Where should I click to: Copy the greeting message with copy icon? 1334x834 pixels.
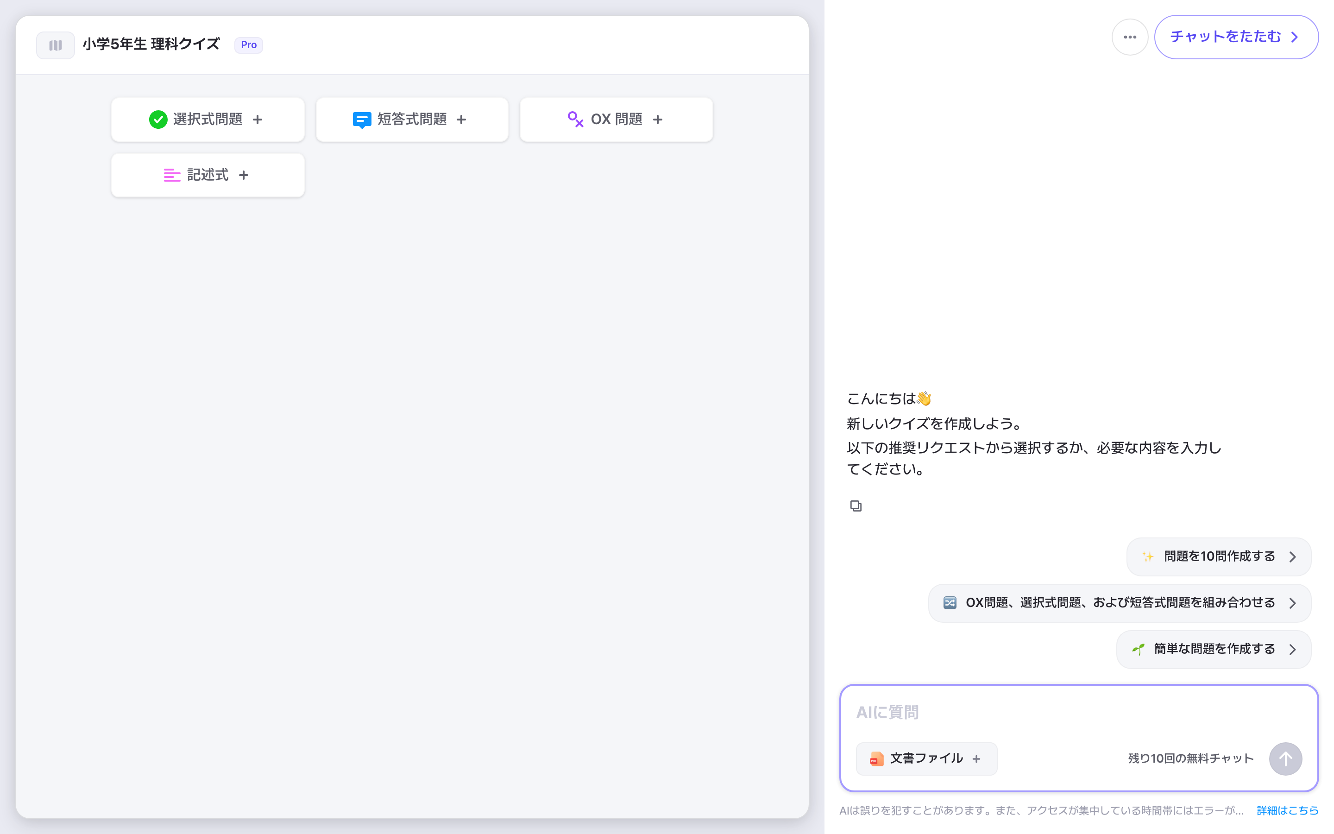tap(856, 506)
